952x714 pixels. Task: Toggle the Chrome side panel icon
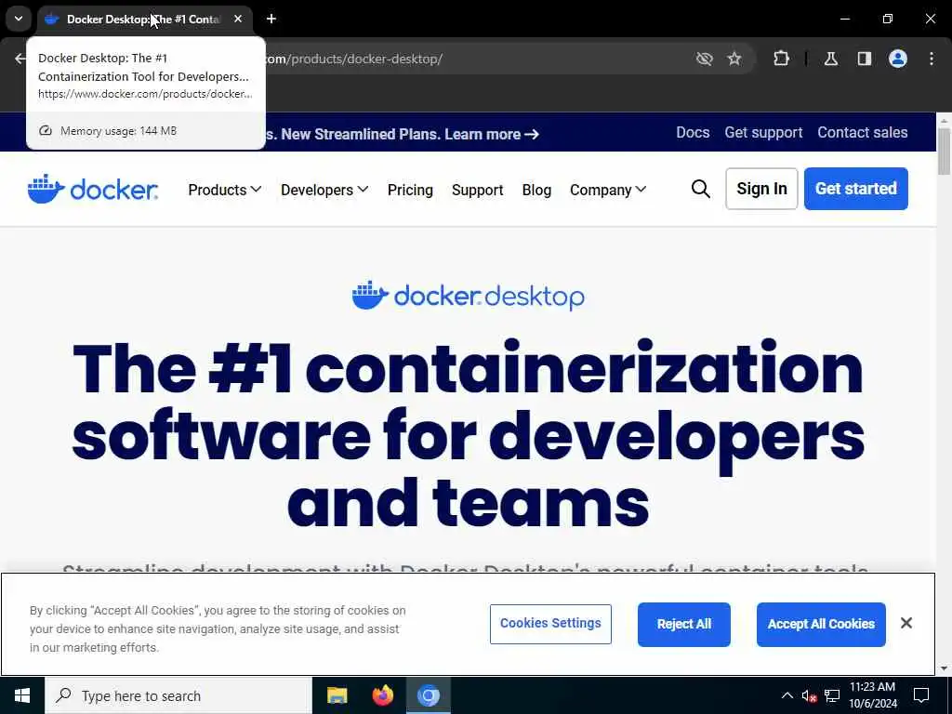[864, 59]
